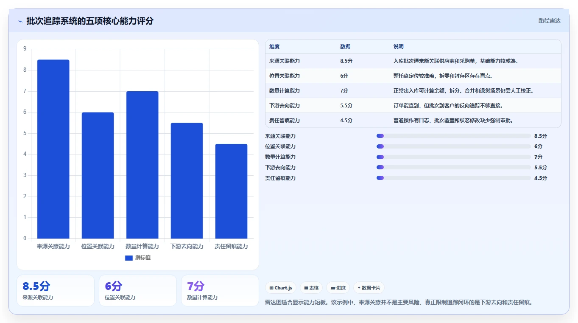Click the 数量计算能力 bar in the chart
Screen dimensions: 578x323
(x=142, y=165)
